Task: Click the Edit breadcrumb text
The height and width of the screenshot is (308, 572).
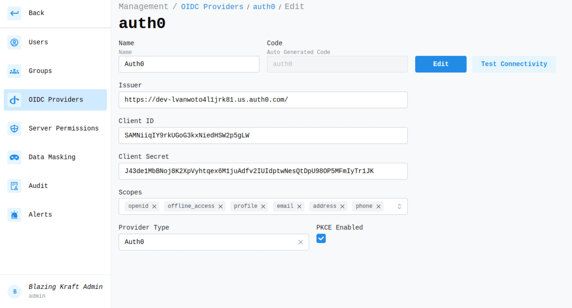Action: pos(294,7)
